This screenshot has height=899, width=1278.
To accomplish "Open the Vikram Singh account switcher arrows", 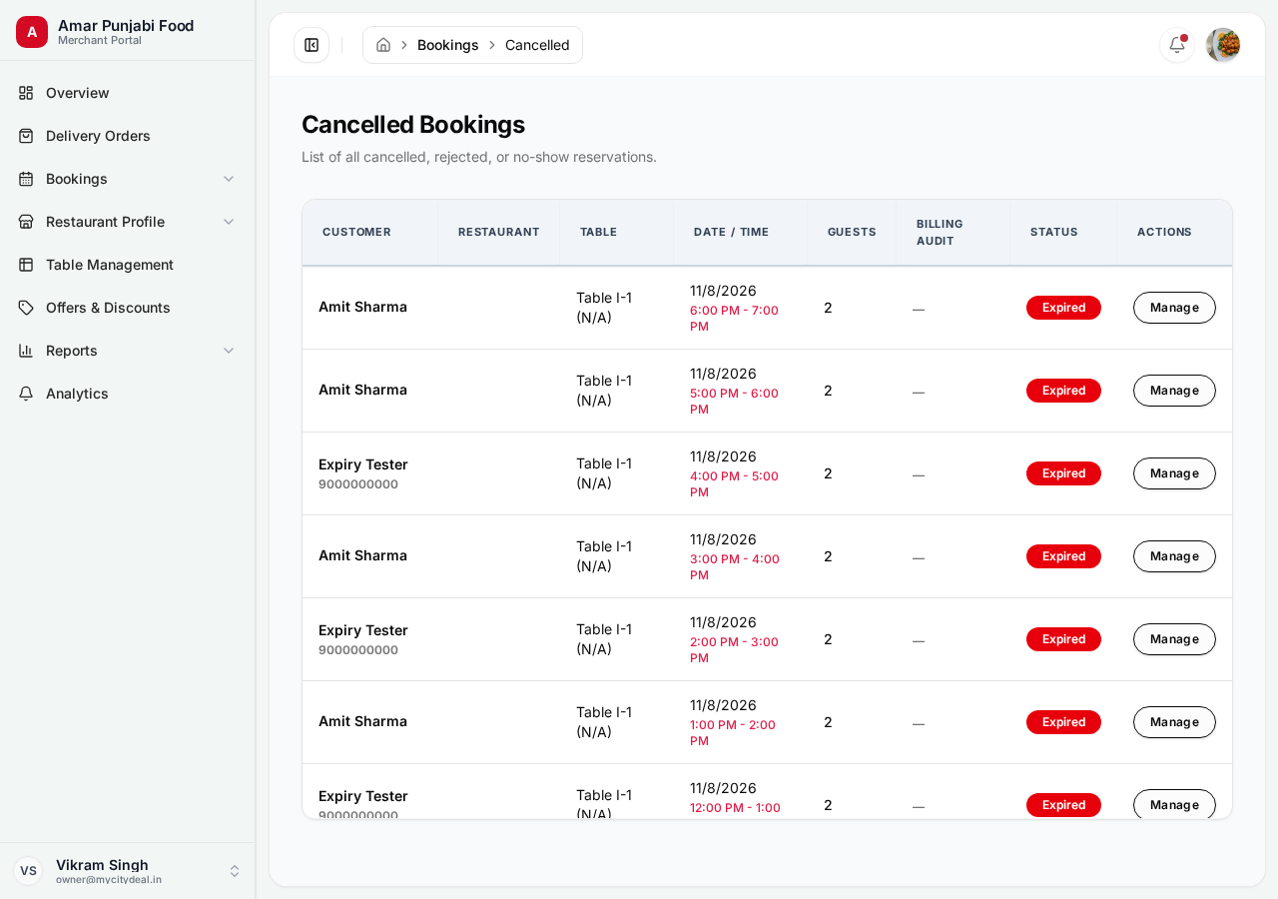I will (x=235, y=871).
